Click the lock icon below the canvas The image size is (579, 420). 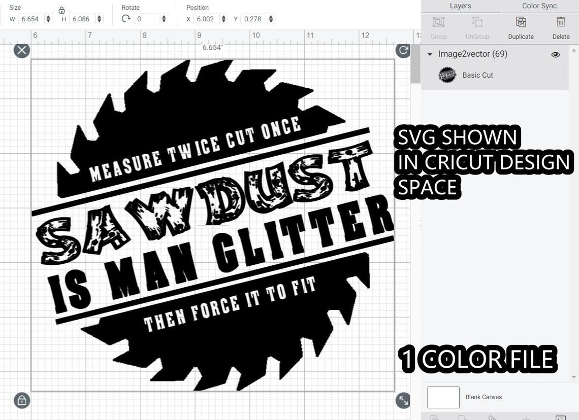click(x=21, y=400)
